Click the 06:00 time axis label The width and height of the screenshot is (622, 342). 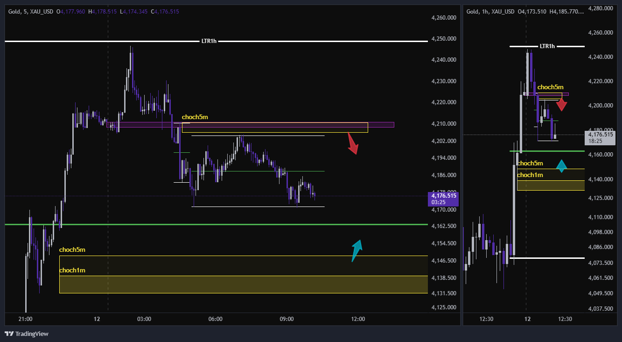coord(215,319)
